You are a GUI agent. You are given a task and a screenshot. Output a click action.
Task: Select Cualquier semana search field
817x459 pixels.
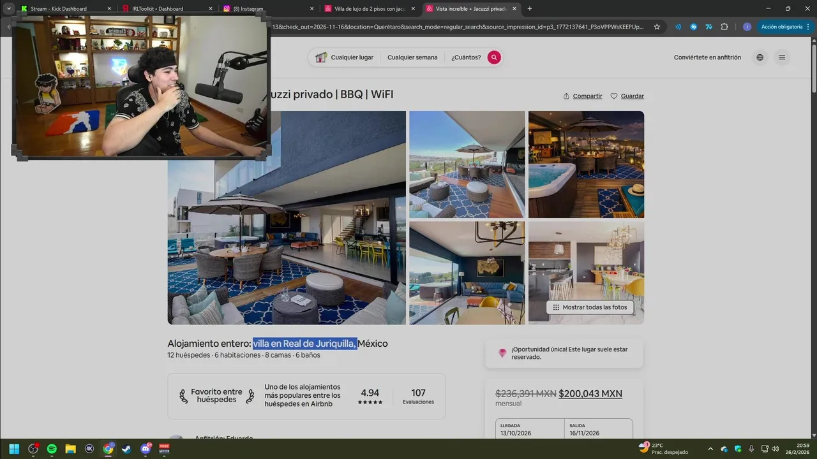coord(412,57)
